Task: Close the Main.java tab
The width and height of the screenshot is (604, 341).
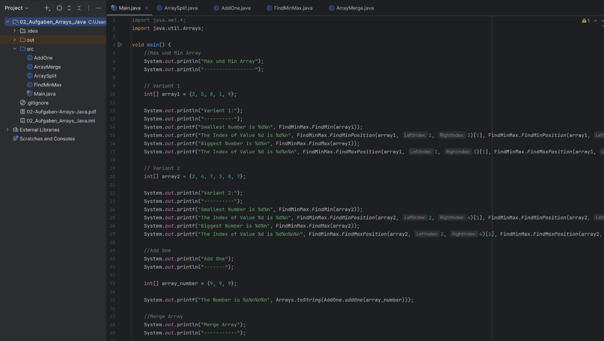Action: coord(146,8)
